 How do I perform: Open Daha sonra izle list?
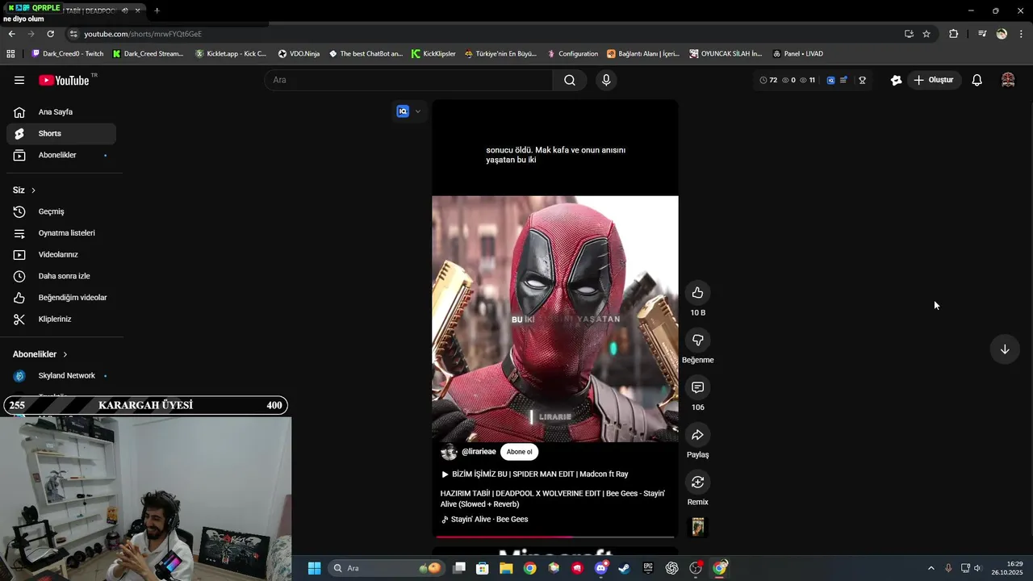click(x=61, y=276)
